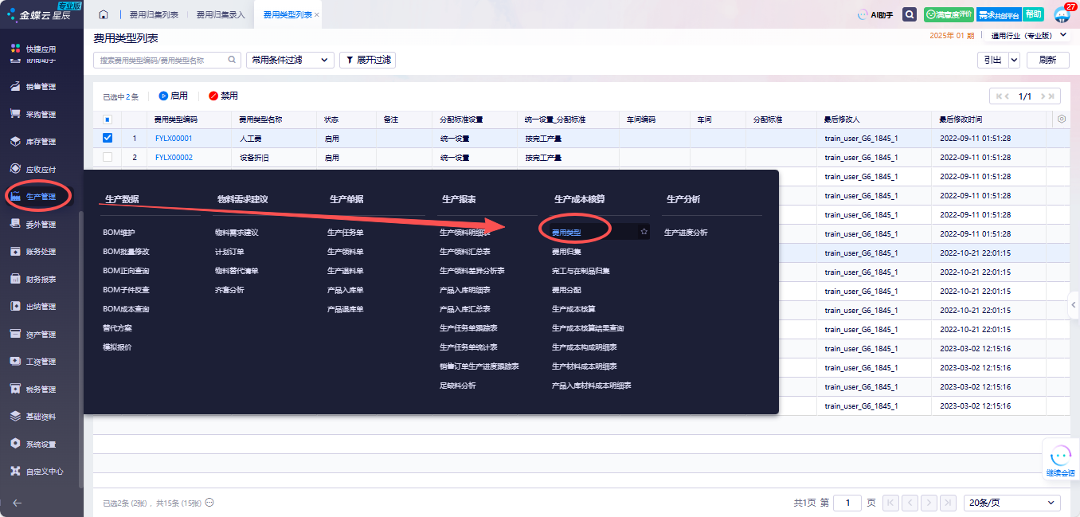Expand the 常用条件过滤 dropdown
The height and width of the screenshot is (517, 1080).
click(x=290, y=60)
